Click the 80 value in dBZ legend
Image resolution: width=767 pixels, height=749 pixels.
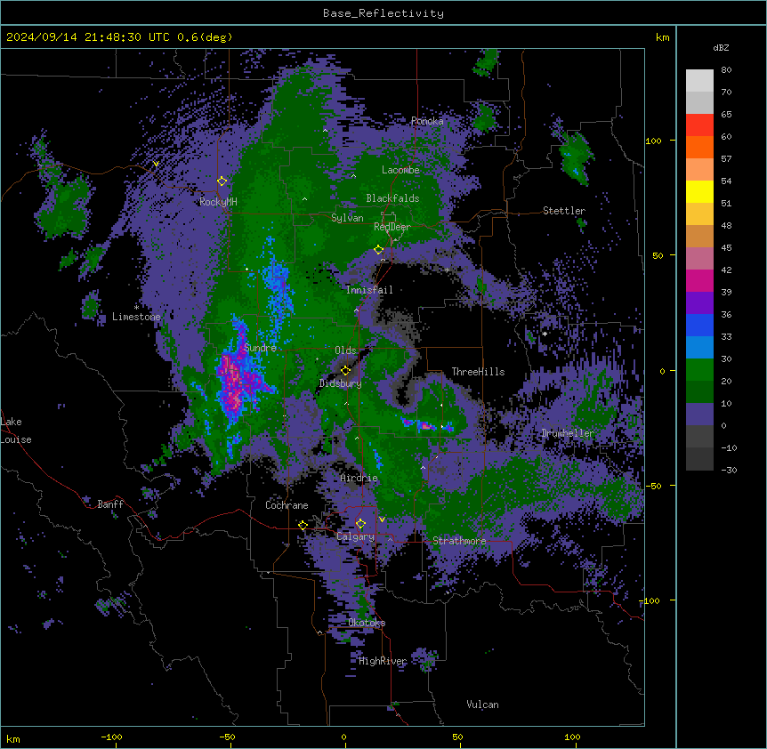pos(726,70)
